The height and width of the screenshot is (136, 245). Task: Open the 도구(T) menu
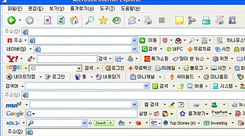[x=107, y=9]
